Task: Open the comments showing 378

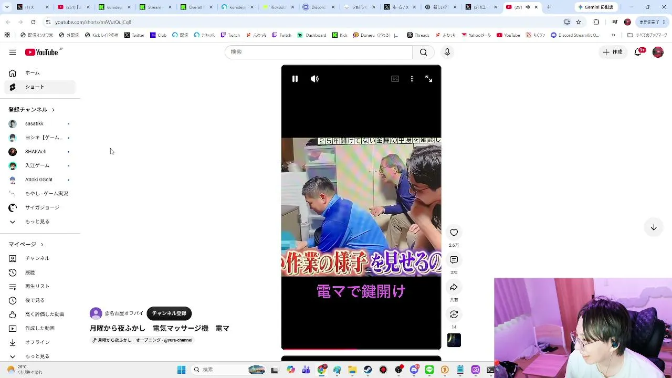Action: (454, 260)
